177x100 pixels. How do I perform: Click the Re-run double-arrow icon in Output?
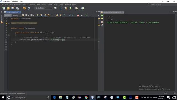click(x=102, y=15)
